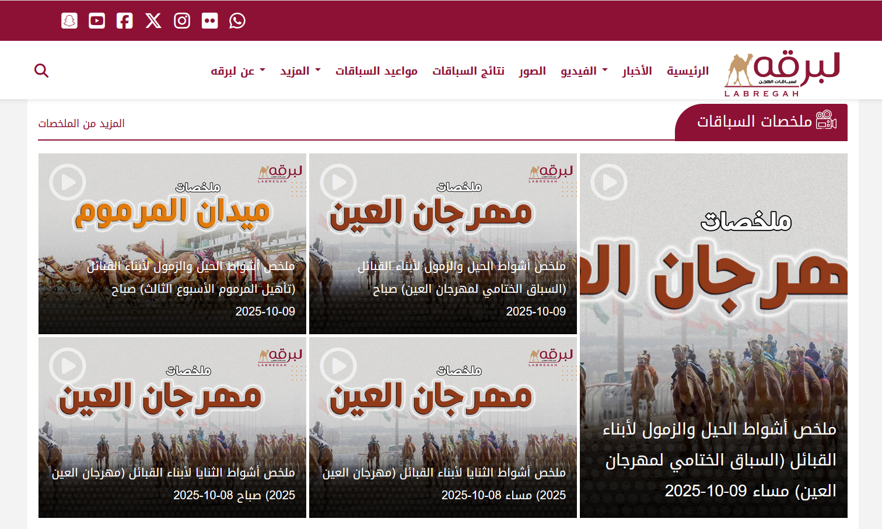Go to الرئيسية home menu item

click(x=688, y=71)
